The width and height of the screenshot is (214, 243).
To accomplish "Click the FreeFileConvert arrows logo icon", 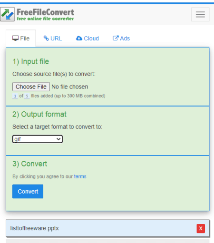I will tap(8, 14).
